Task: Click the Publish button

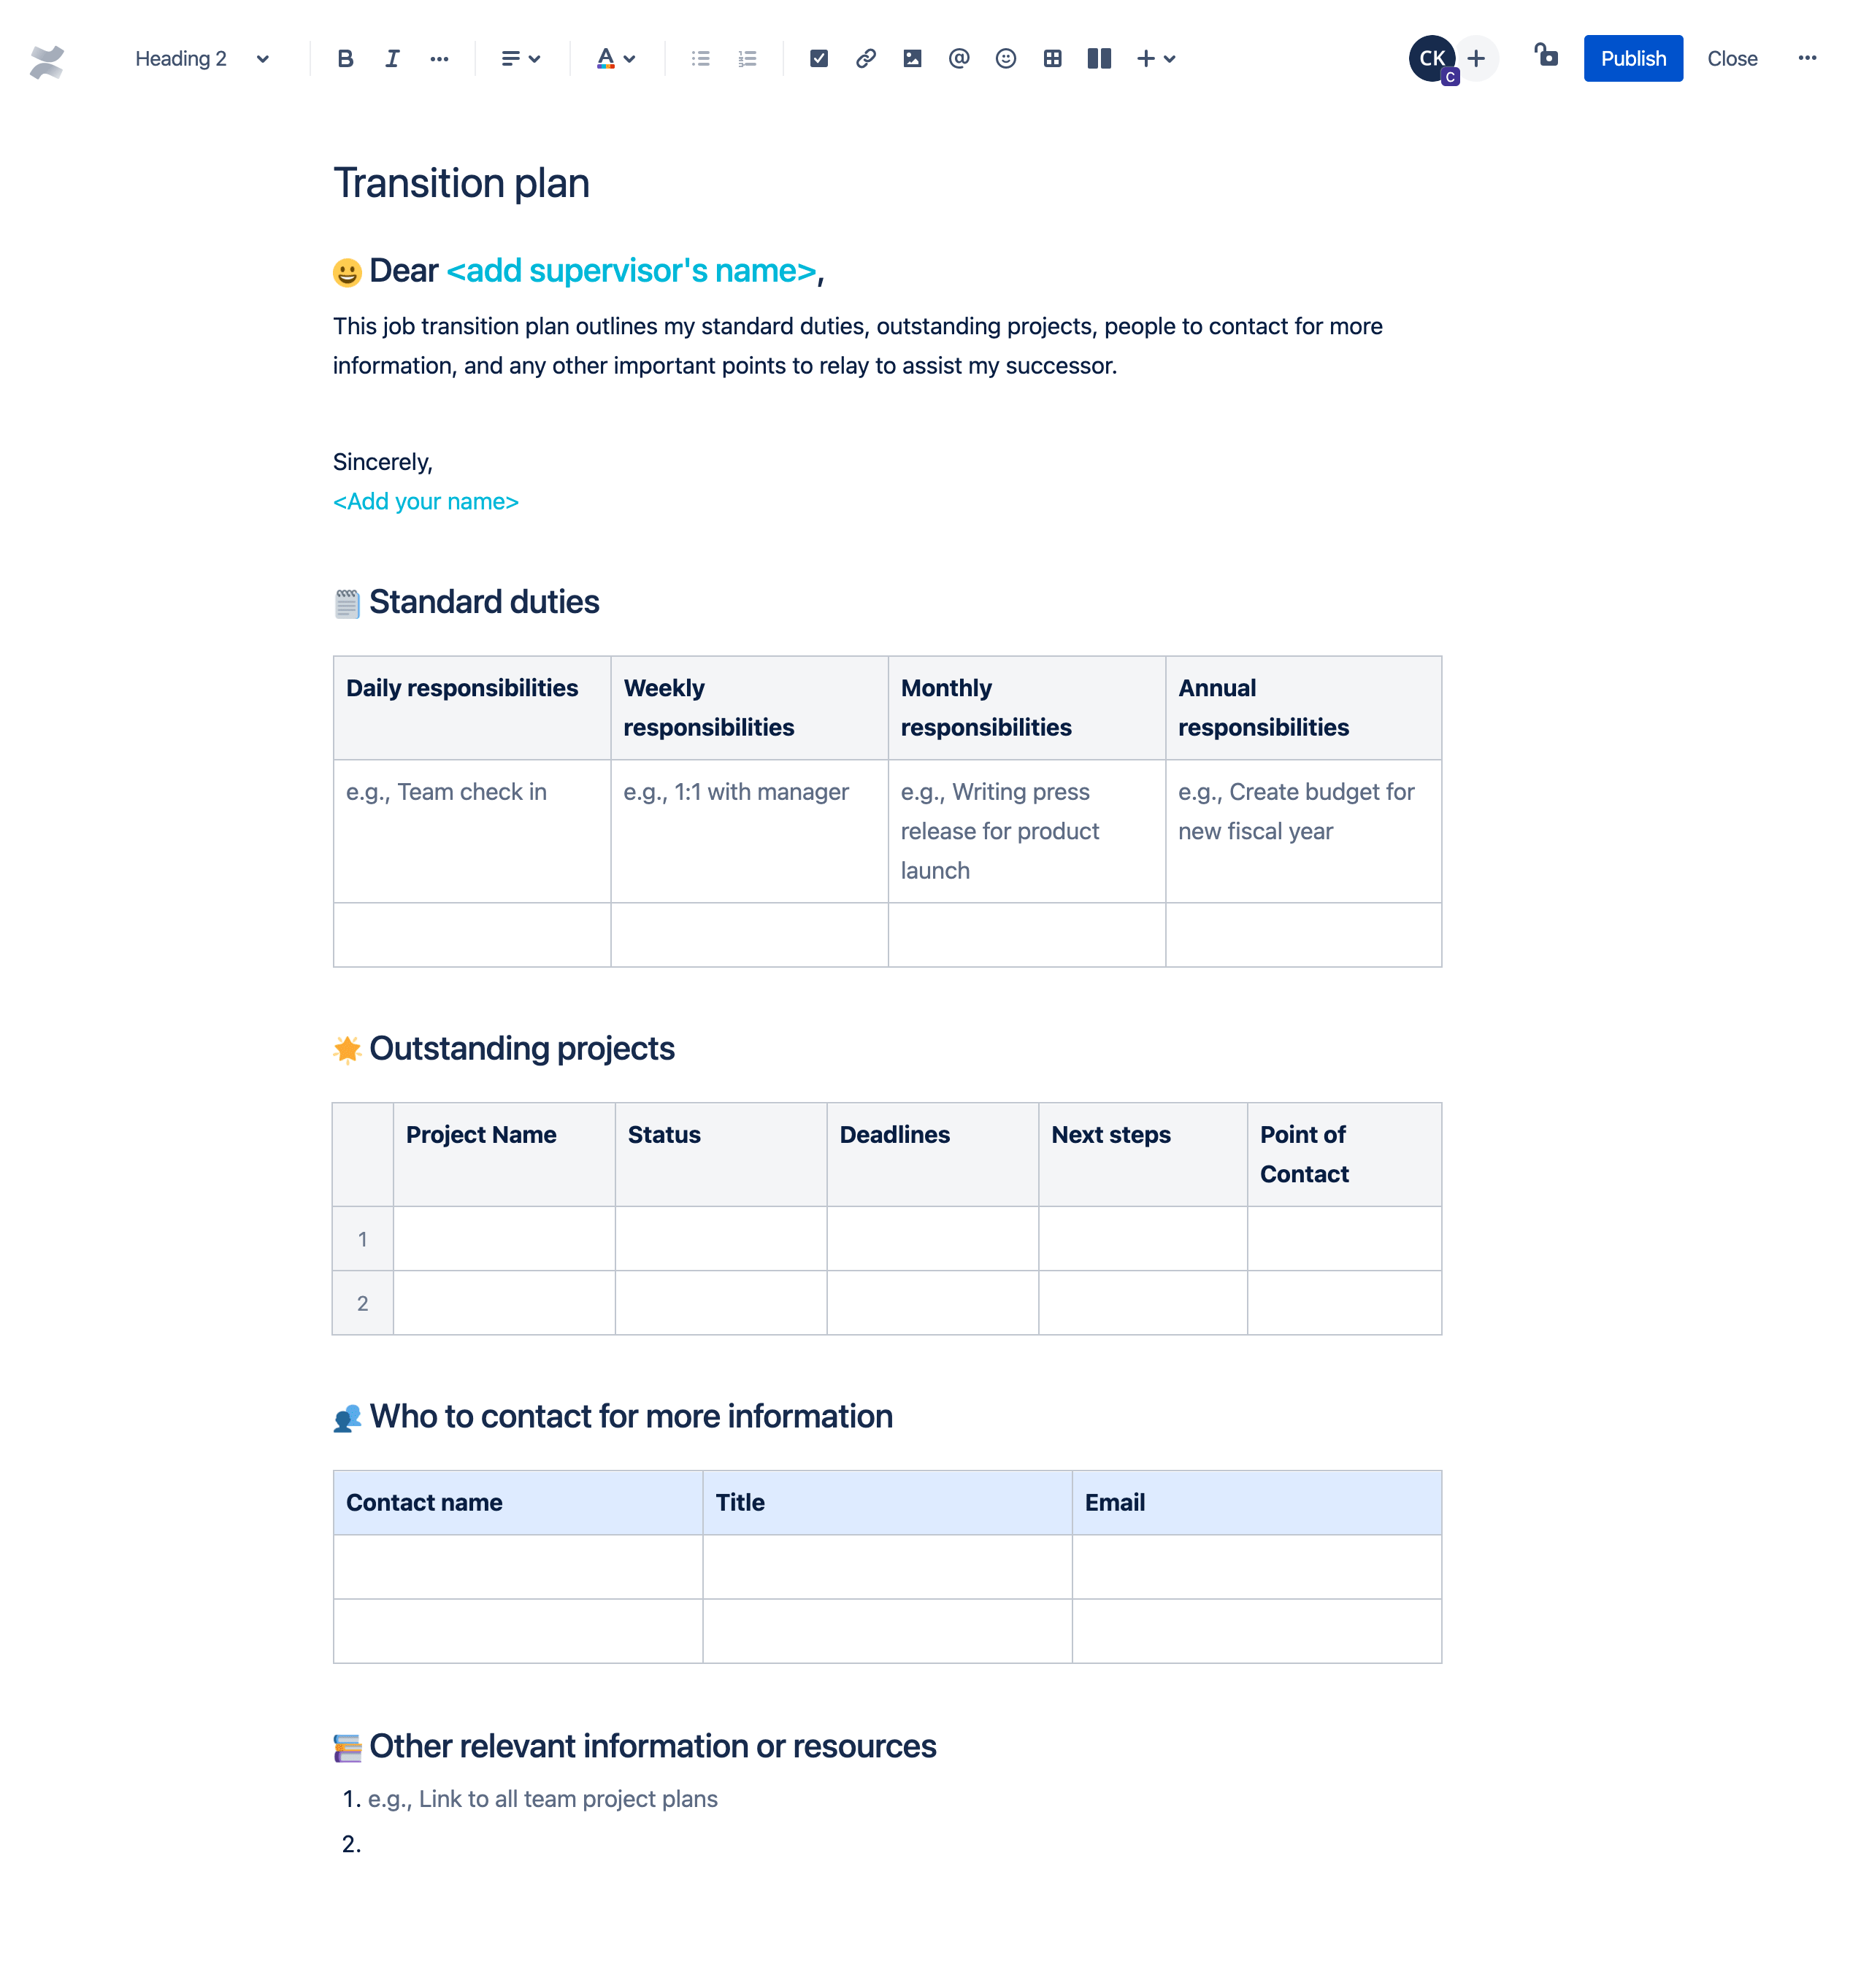Action: click(1630, 58)
